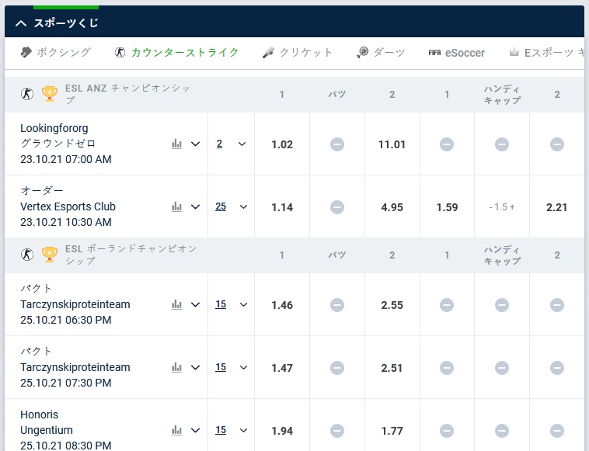Open markets dropdown arrow beside 25

243,206
